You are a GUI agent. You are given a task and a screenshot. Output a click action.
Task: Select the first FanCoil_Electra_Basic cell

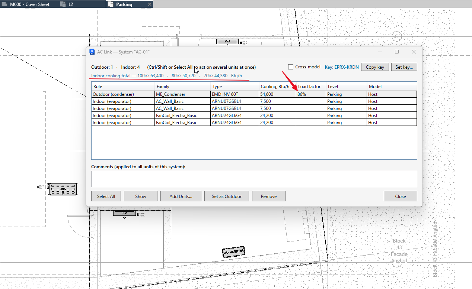click(x=183, y=116)
